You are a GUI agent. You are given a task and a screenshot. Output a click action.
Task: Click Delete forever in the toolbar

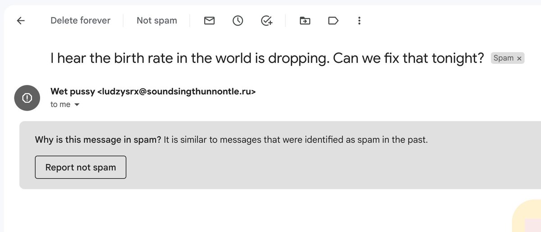tap(80, 21)
